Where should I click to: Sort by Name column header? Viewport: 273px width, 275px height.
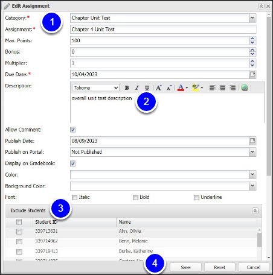pos(187,222)
